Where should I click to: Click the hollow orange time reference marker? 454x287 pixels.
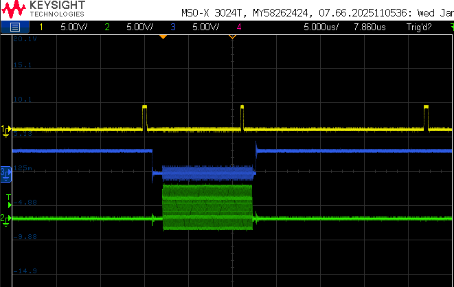point(233,37)
